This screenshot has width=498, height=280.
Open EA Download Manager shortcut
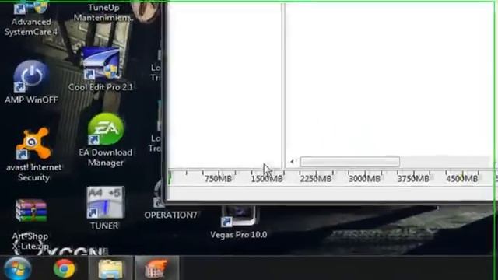tap(106, 140)
